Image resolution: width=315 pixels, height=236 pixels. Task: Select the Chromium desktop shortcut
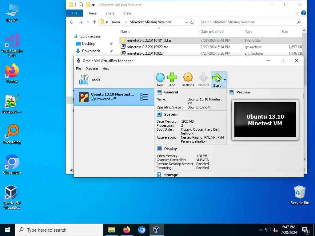pos(12,165)
